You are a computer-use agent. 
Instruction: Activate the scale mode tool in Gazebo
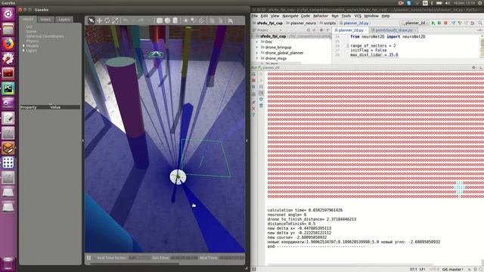[115, 20]
